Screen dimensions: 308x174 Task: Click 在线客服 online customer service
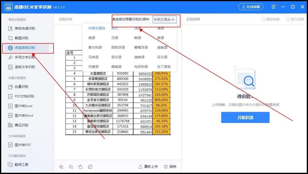point(251,7)
